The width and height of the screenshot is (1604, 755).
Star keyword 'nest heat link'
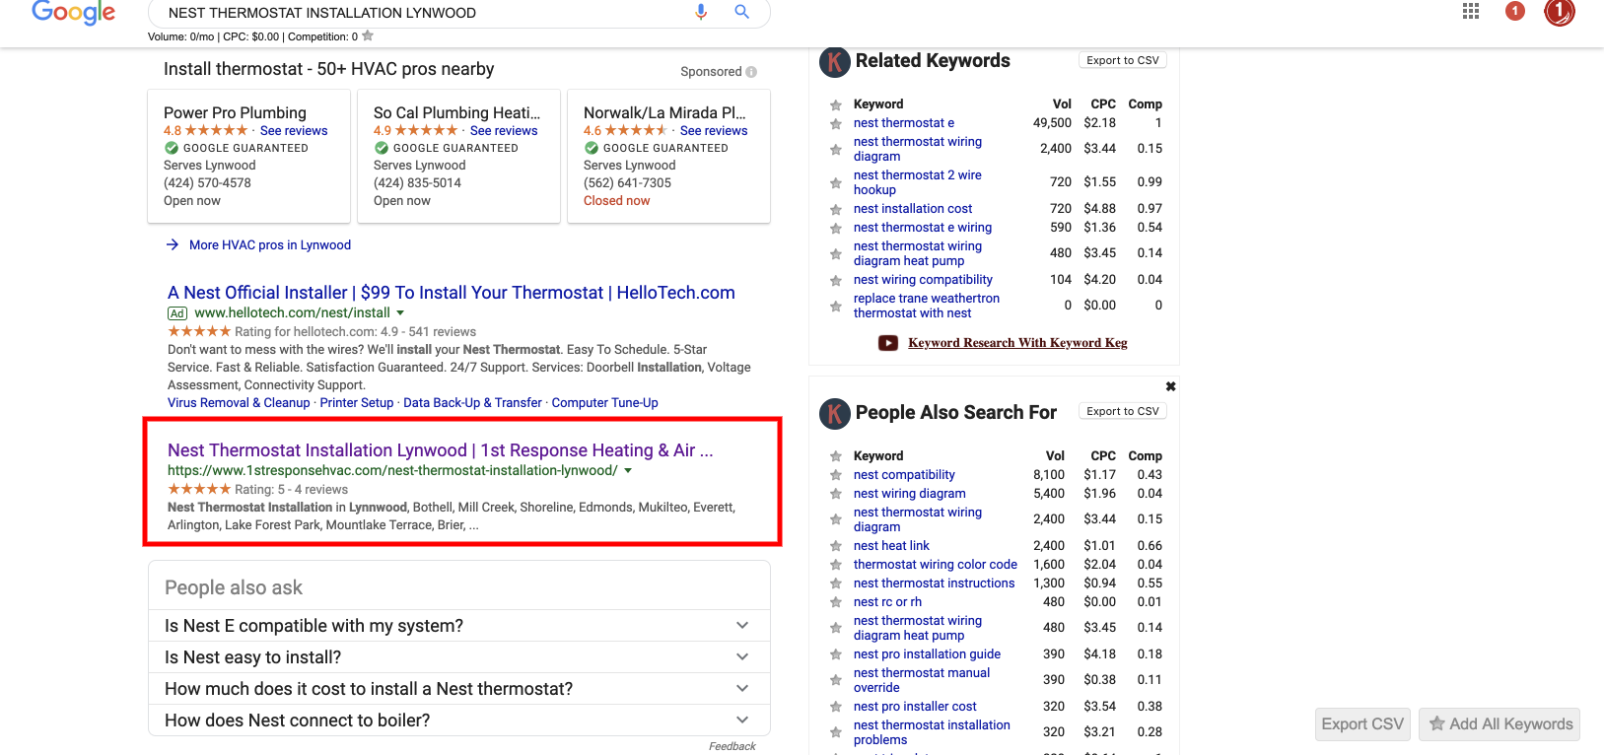[836, 547]
